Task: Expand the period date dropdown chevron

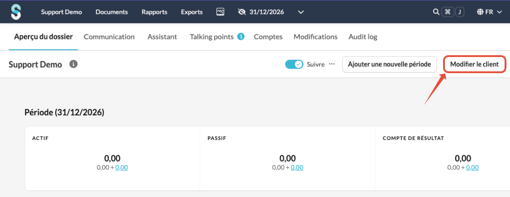Action: tap(301, 12)
